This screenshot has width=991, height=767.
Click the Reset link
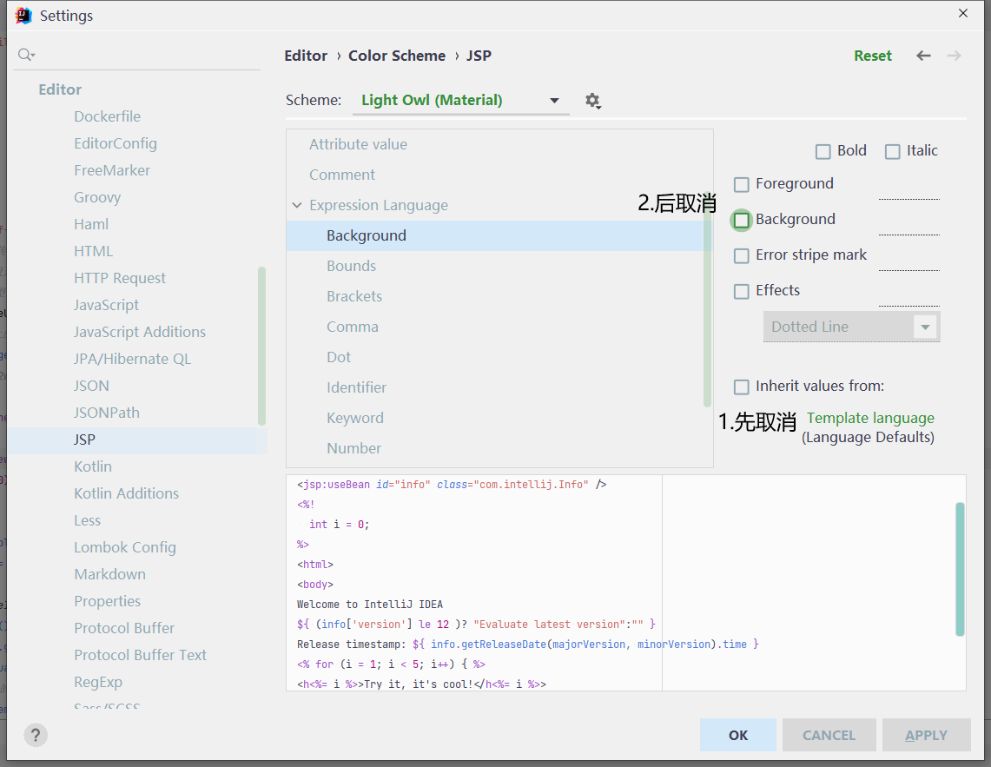point(873,56)
